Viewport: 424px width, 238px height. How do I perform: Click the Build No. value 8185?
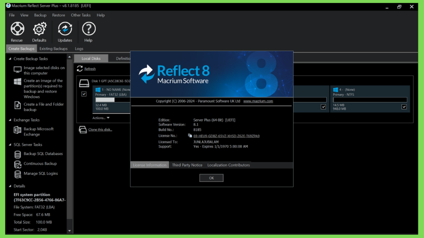pos(197,129)
